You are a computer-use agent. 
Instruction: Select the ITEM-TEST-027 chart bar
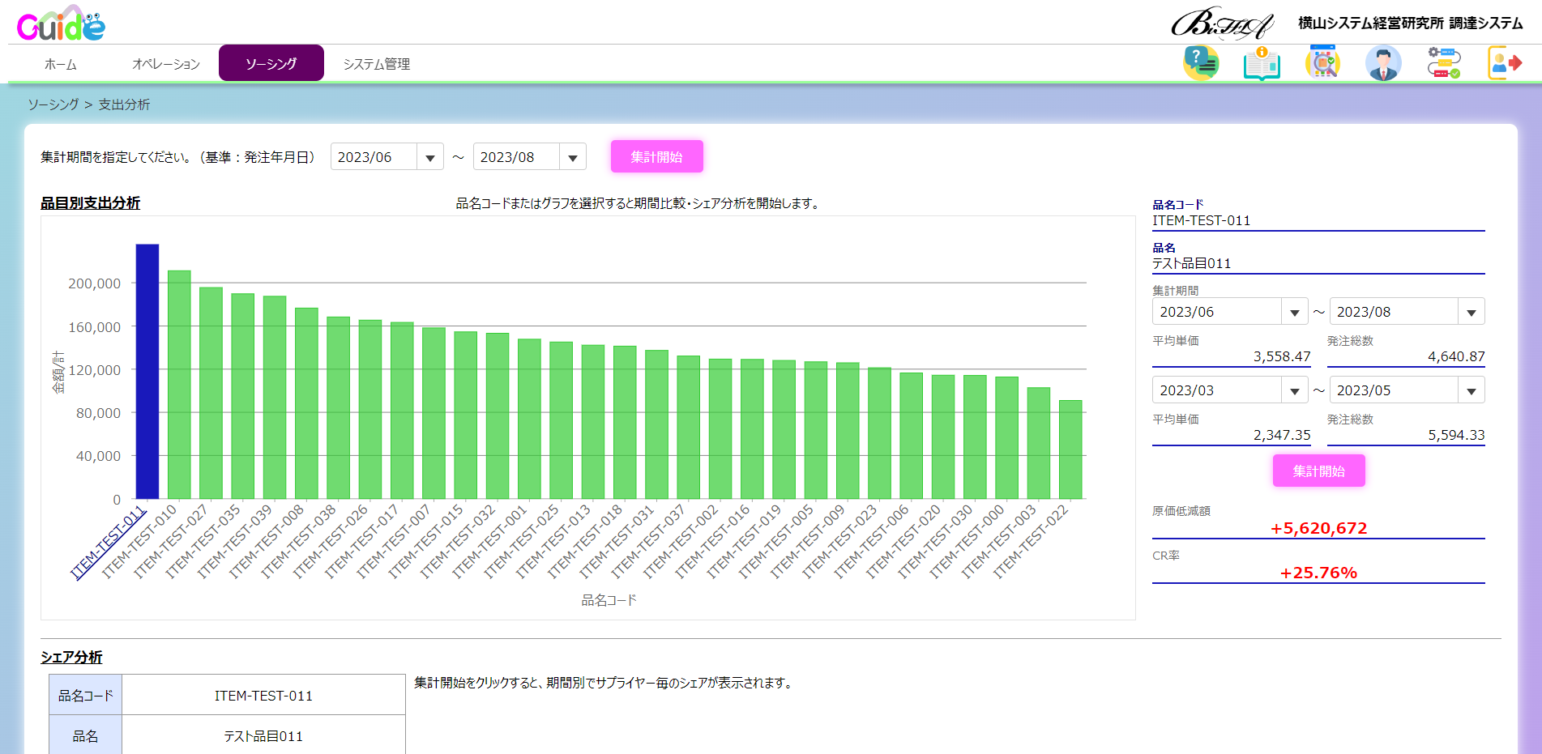(211, 394)
